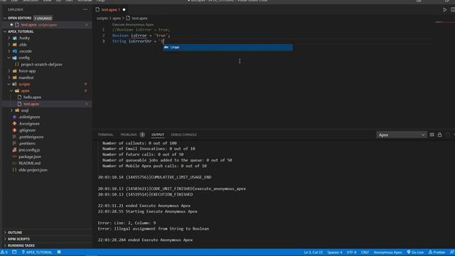Screen dimensions: 455x256
Task: Click the test.apex breadcrumb segment
Action: click(139, 18)
